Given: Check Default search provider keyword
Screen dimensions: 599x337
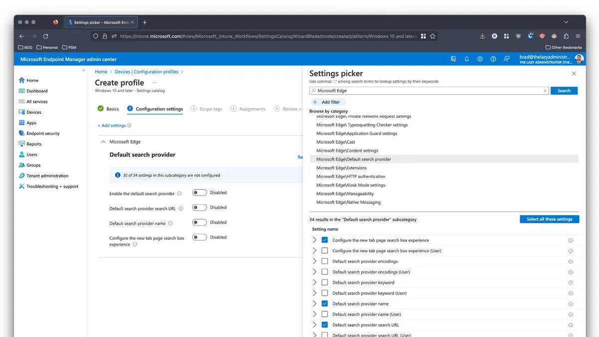Looking at the screenshot, I should [x=325, y=283].
